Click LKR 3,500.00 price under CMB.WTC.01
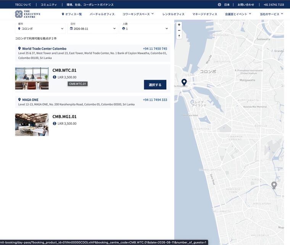Viewport: 290px width, 245px height. click(x=67, y=77)
